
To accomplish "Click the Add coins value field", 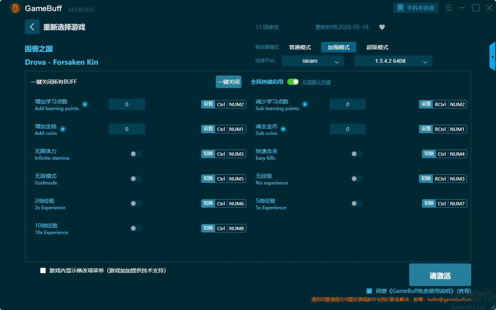I will (x=127, y=129).
